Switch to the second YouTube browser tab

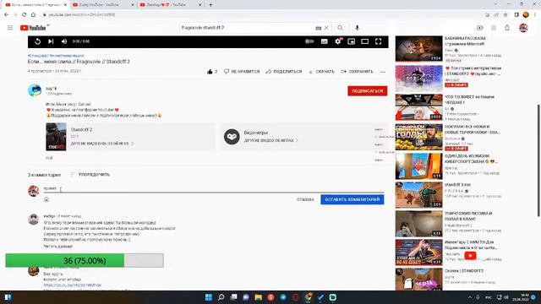[x=104, y=5]
